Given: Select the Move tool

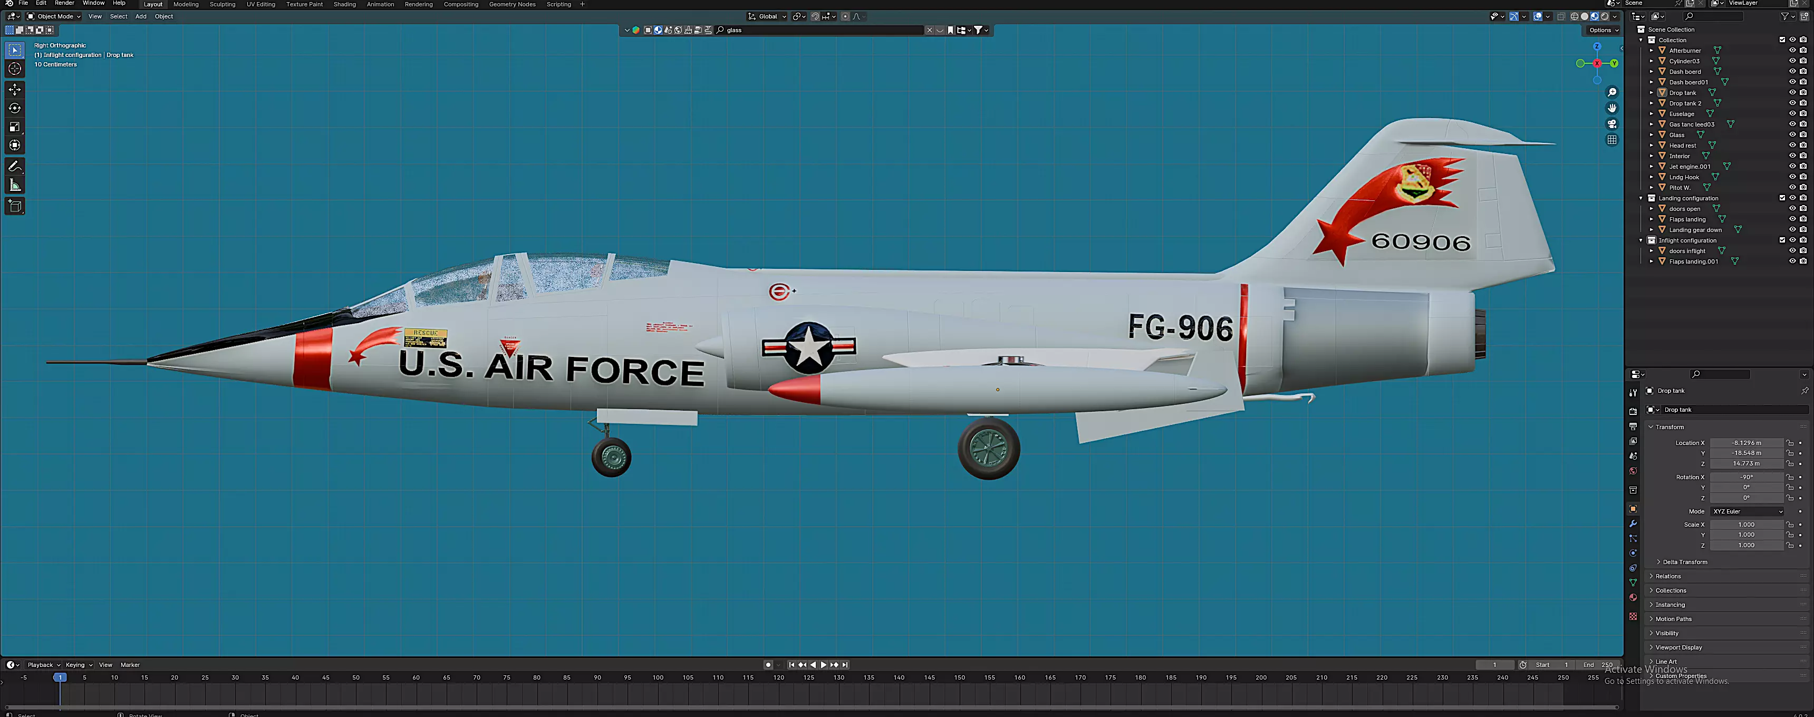Looking at the screenshot, I should click(x=15, y=90).
